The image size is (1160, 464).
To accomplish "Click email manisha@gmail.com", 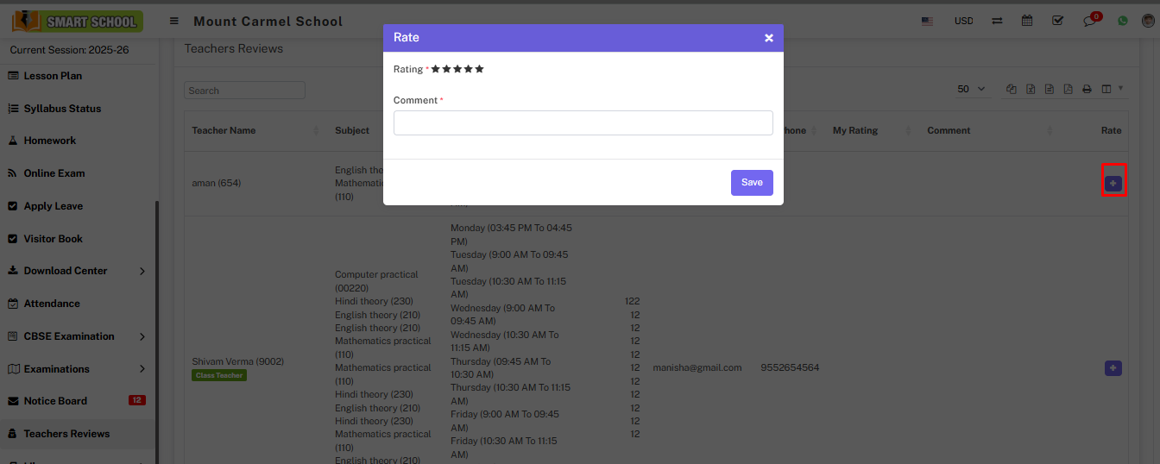I will (x=697, y=367).
